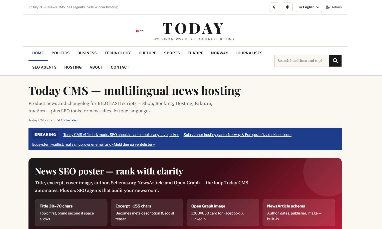Open the Technology section
Screen dimensions: 382x229
point(118,53)
